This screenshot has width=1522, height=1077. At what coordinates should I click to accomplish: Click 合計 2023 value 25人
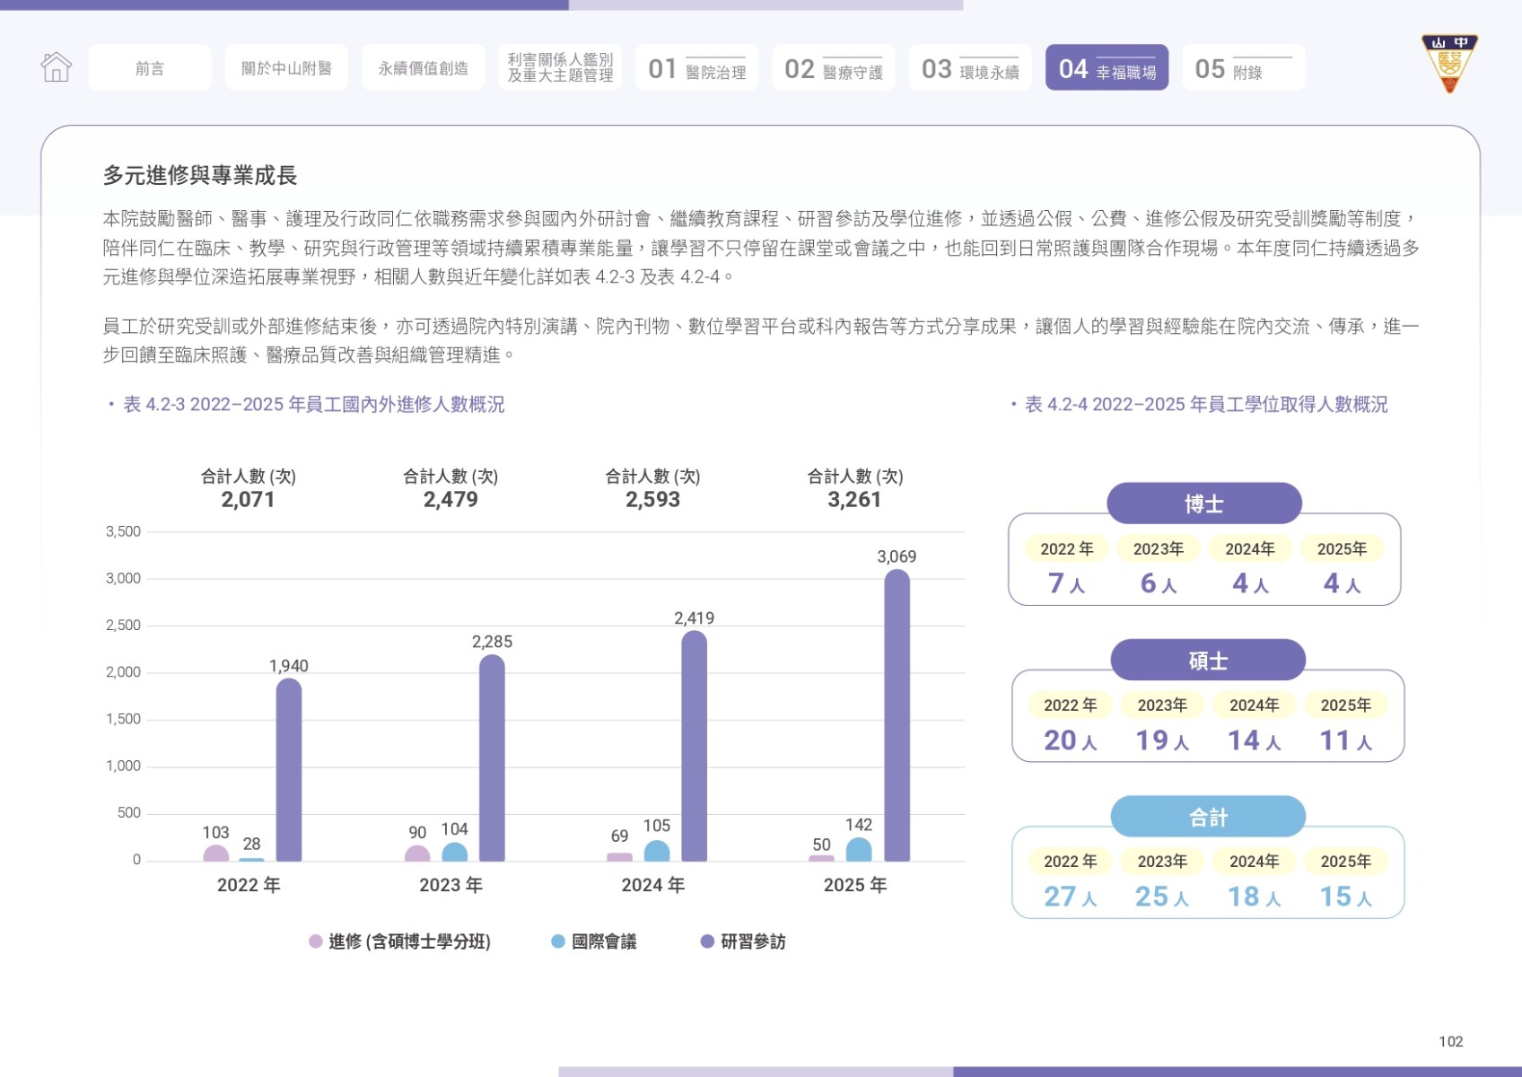coord(1162,897)
